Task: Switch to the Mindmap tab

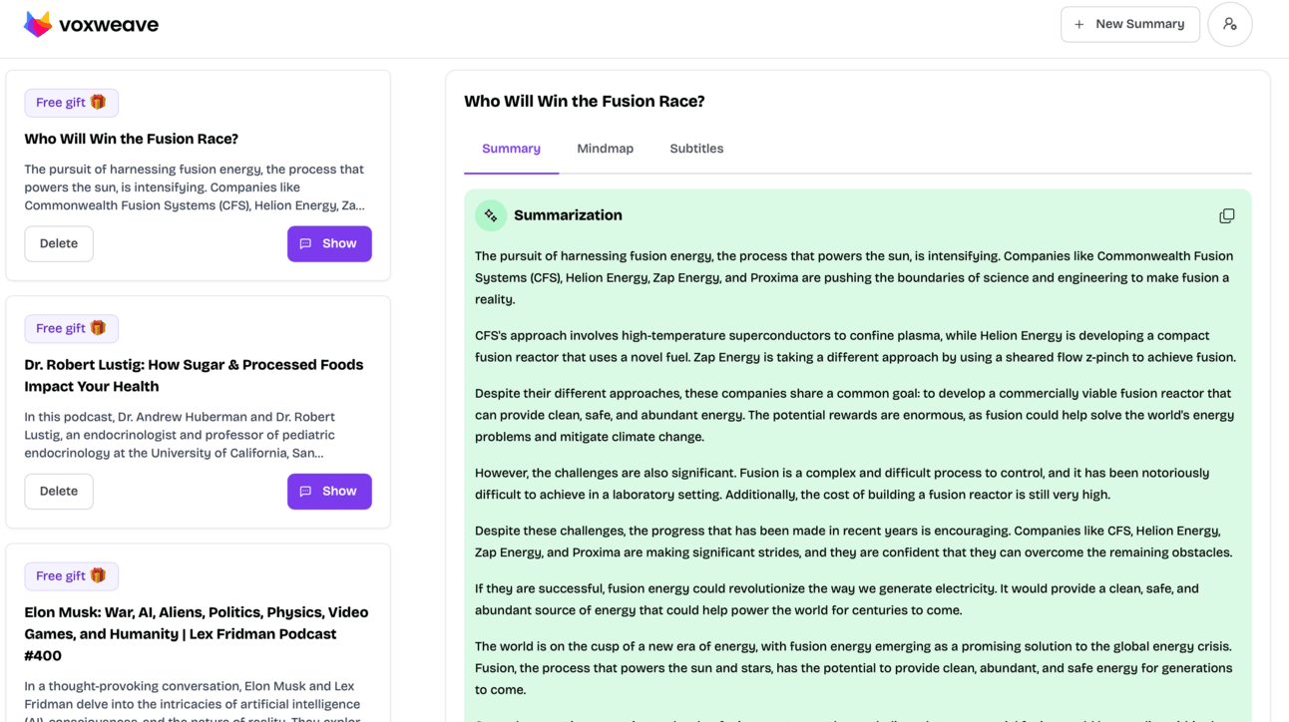Action: [x=605, y=149]
